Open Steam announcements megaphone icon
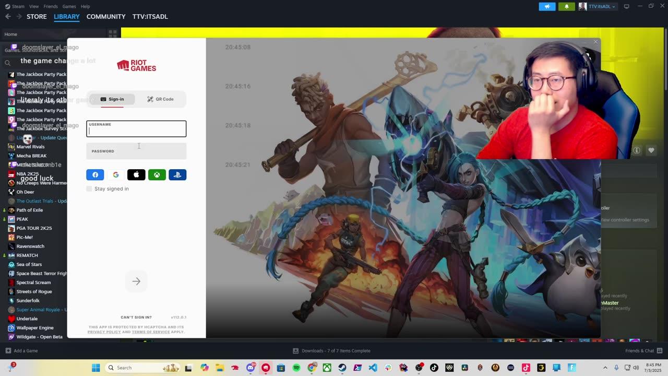This screenshot has height=376, width=668. tap(547, 6)
